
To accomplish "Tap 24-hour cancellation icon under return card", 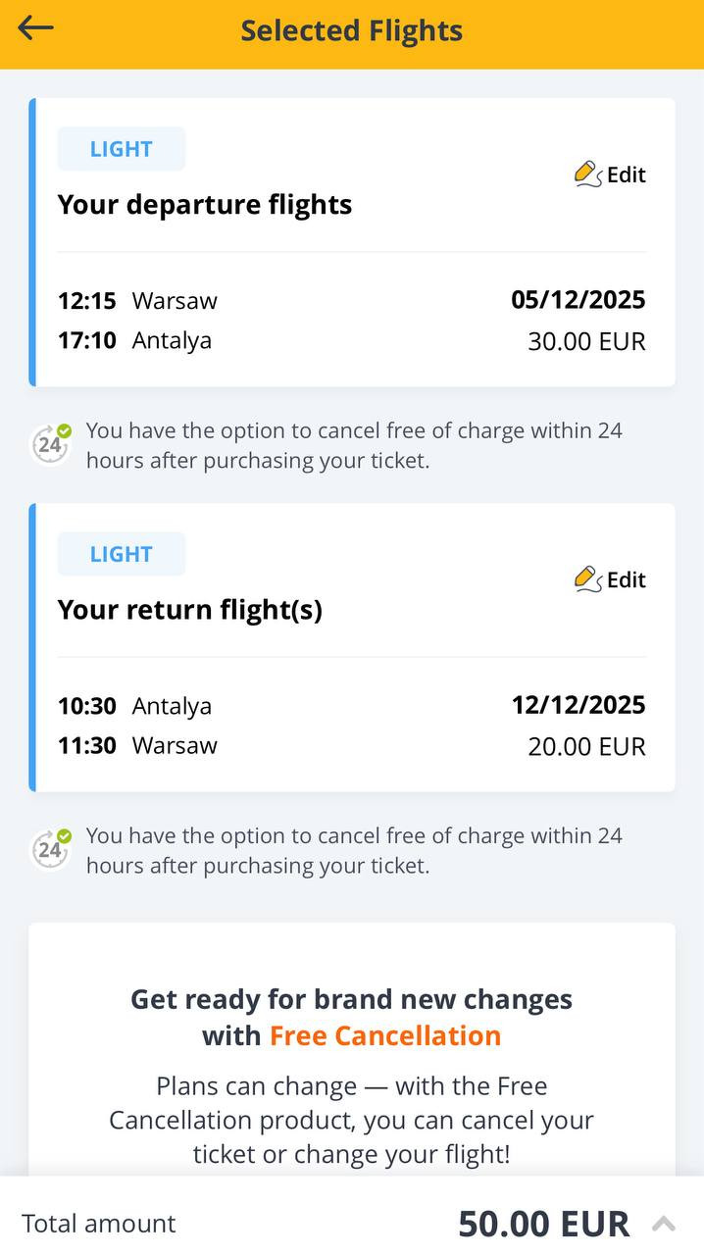I will point(50,850).
